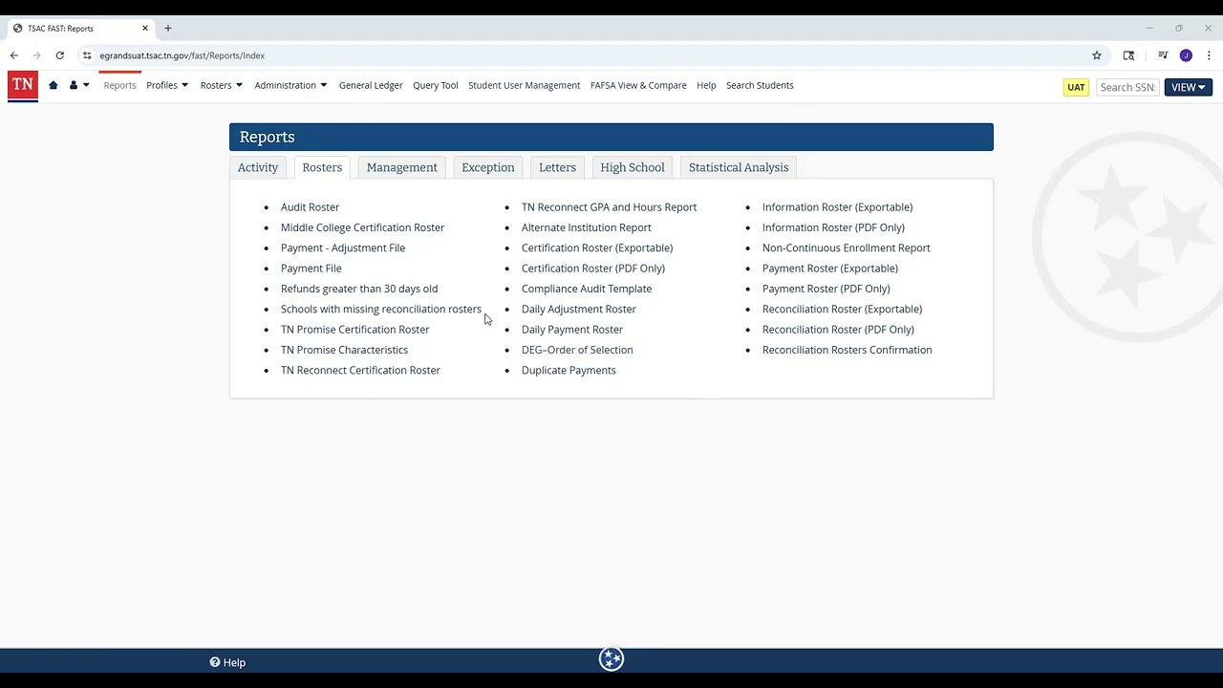Open TN Reconnect Certification Roster
The width and height of the screenshot is (1223, 688).
[360, 370]
